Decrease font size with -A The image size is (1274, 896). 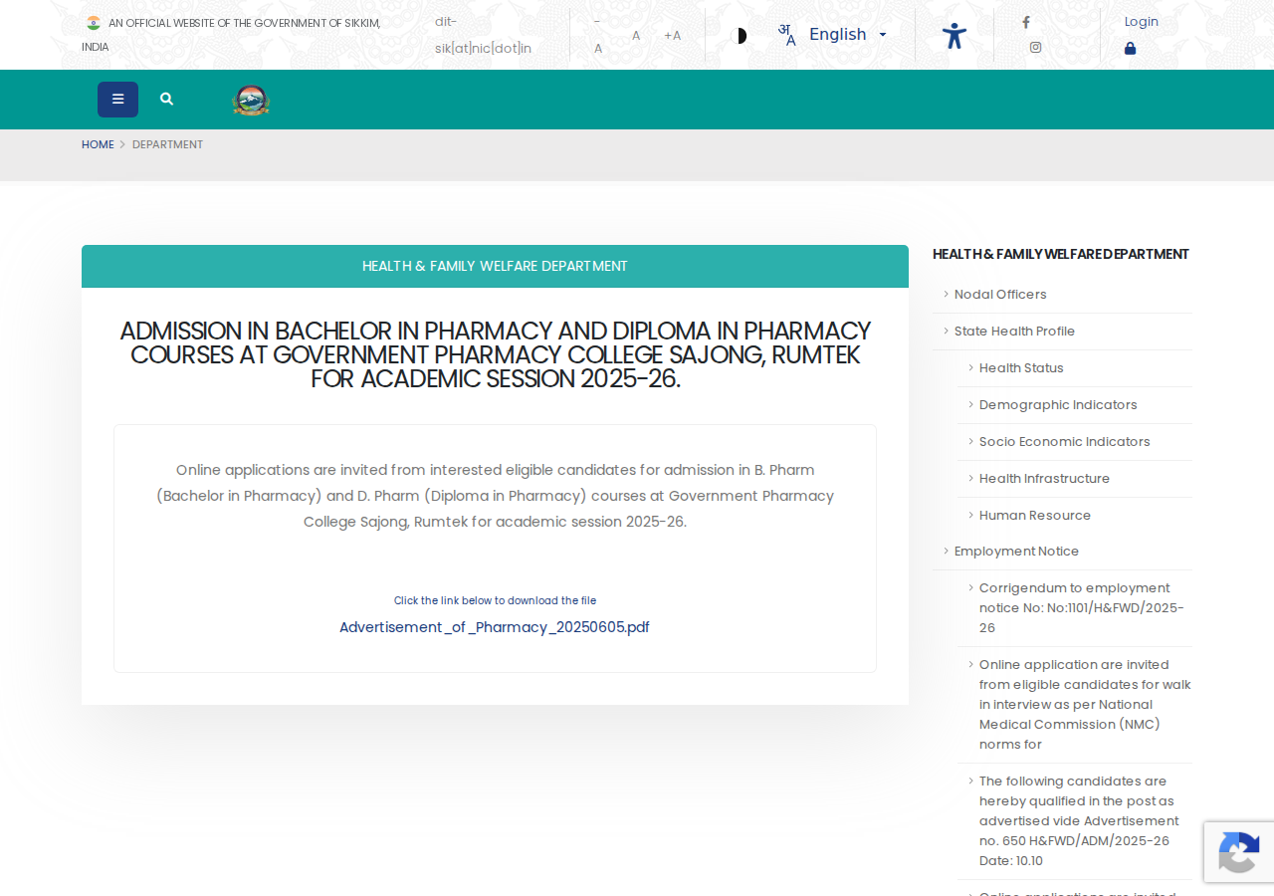597,35
